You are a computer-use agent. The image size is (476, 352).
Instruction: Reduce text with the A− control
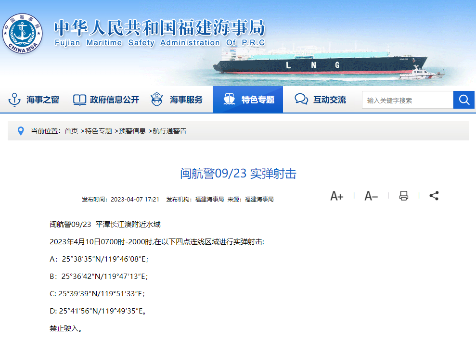[371, 196]
